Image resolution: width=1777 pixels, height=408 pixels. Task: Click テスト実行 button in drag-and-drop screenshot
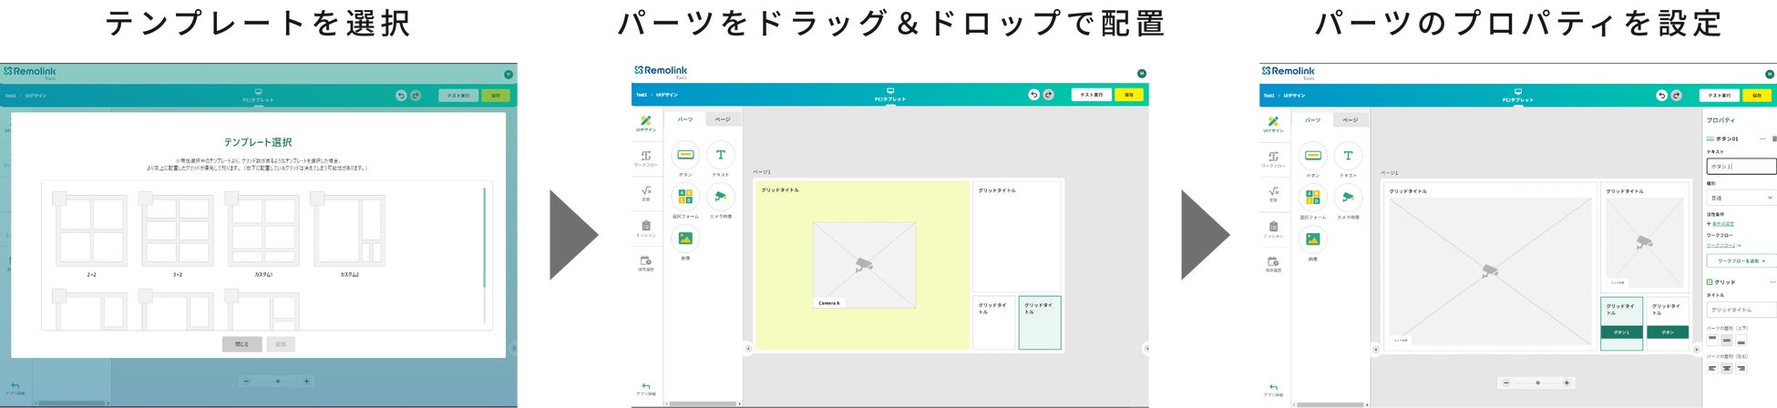coord(1092,95)
